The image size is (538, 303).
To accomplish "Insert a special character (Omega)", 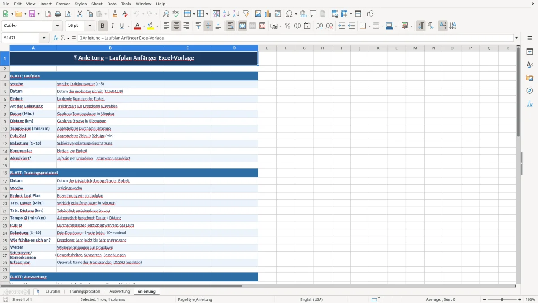I will 290,14.
